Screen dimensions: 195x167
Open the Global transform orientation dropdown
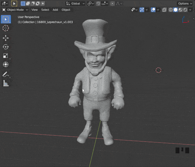point(75,4)
